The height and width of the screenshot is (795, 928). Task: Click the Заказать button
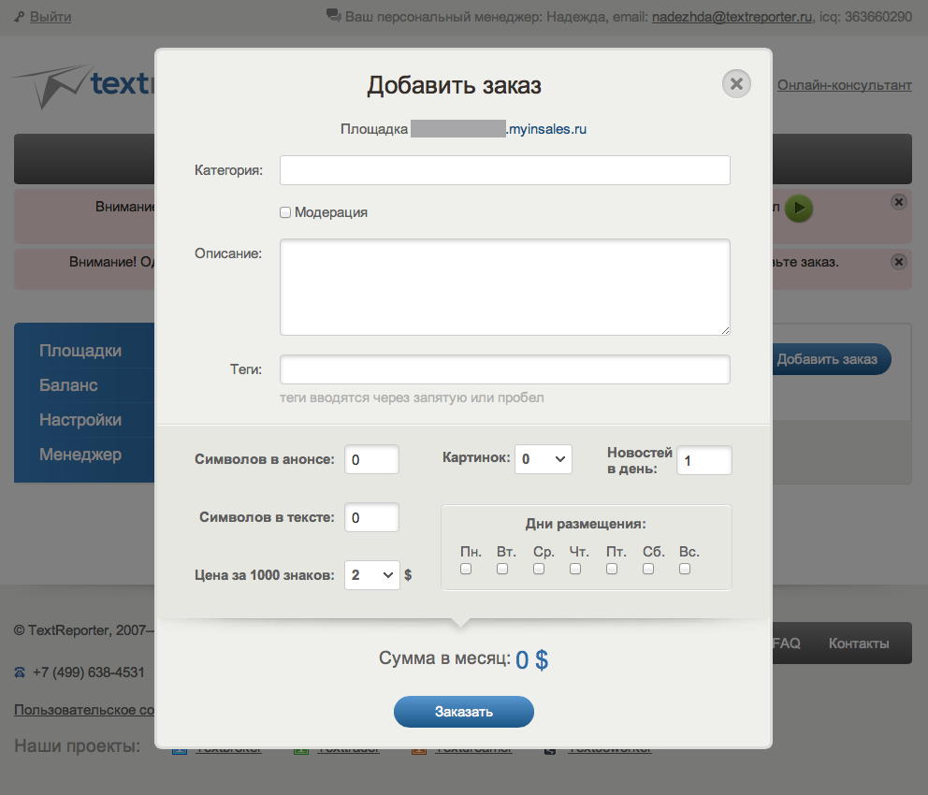pos(464,712)
